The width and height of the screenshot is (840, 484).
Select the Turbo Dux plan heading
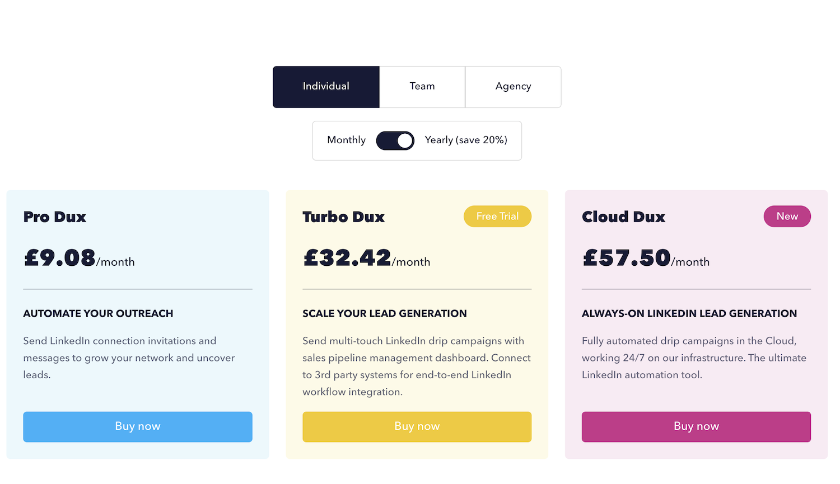(x=343, y=217)
